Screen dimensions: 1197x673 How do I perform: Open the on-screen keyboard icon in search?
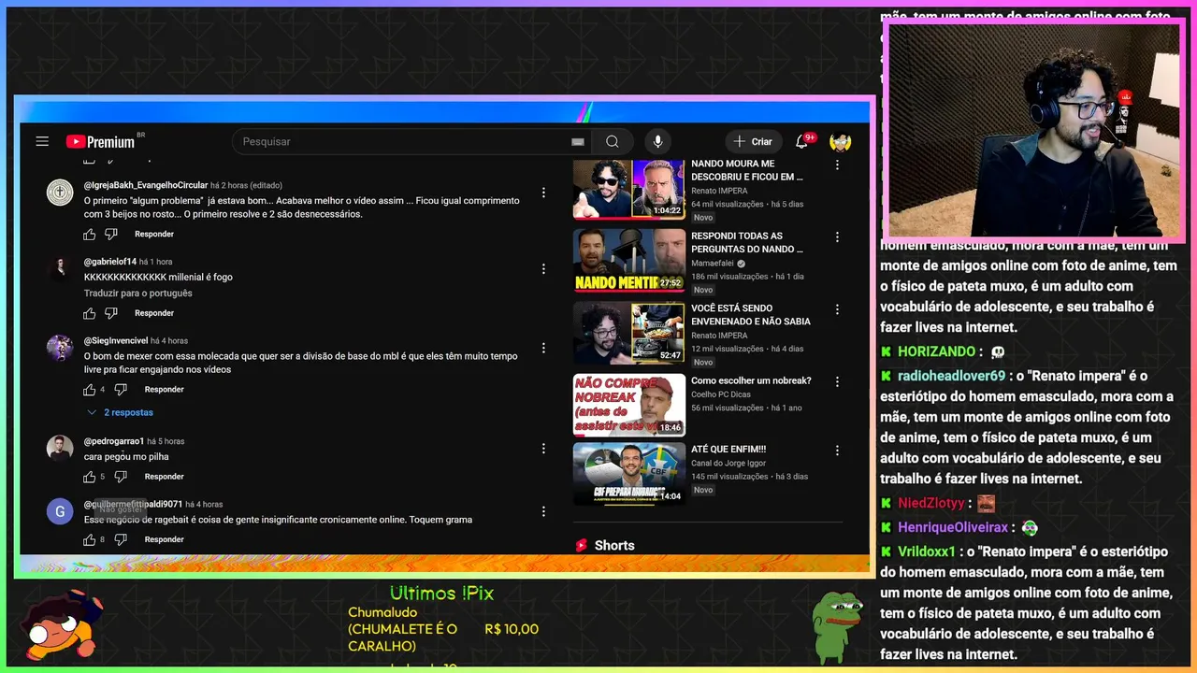(578, 142)
